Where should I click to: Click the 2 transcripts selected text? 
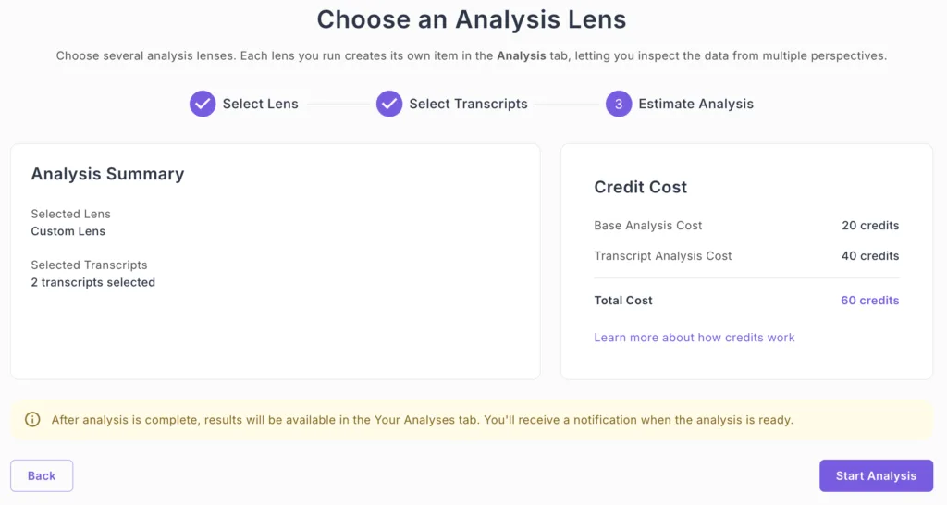pos(93,282)
